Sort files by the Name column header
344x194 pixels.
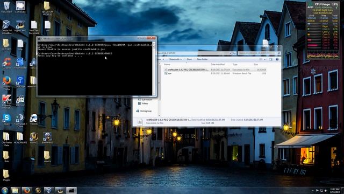coord(167,65)
